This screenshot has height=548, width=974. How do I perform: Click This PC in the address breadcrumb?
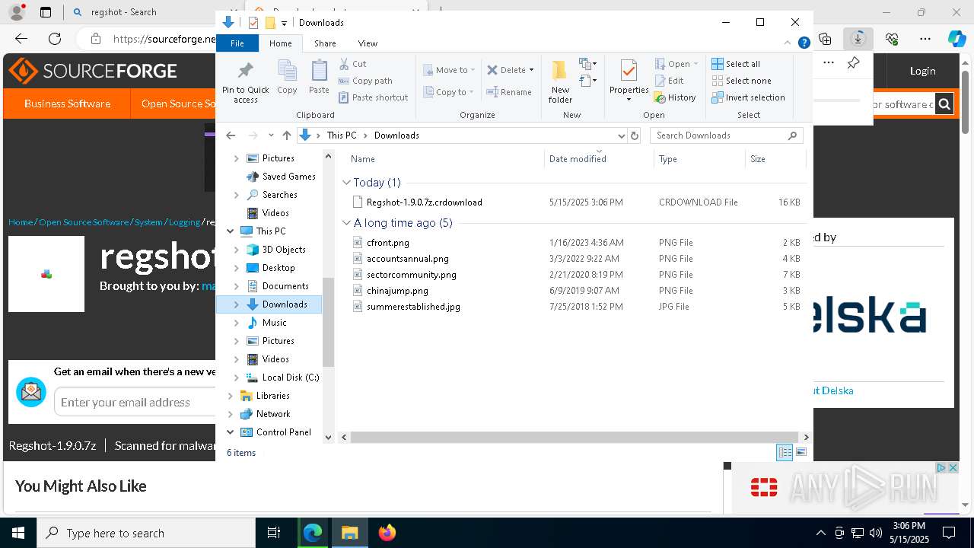(342, 135)
